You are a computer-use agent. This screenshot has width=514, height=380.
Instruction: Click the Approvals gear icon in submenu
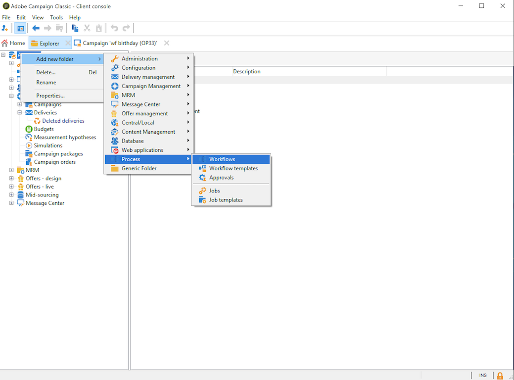(203, 177)
